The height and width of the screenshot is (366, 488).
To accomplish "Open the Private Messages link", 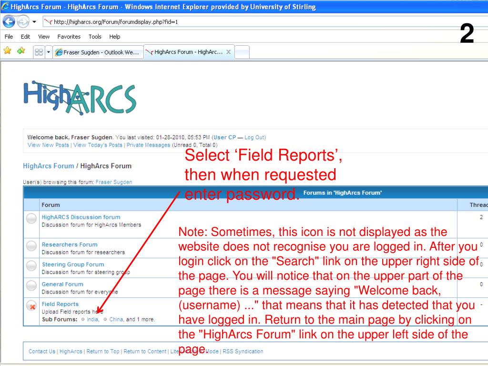I will 148,145.
